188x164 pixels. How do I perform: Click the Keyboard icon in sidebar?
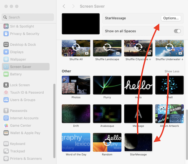coord(6,144)
